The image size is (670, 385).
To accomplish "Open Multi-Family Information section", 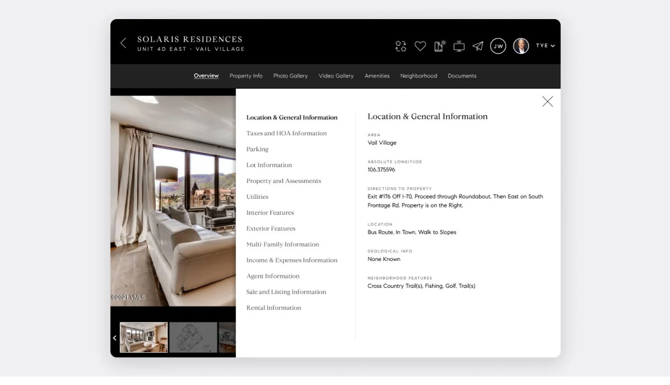I will tap(283, 244).
